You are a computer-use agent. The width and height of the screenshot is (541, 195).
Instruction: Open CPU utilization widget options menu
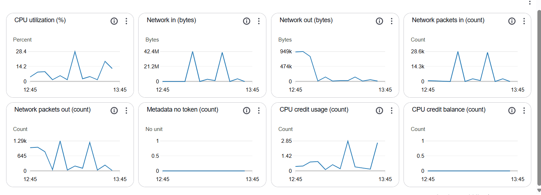coord(126,21)
